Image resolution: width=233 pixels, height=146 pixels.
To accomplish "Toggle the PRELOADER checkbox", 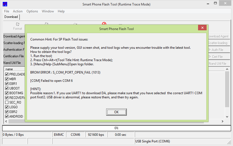I will [7, 74].
